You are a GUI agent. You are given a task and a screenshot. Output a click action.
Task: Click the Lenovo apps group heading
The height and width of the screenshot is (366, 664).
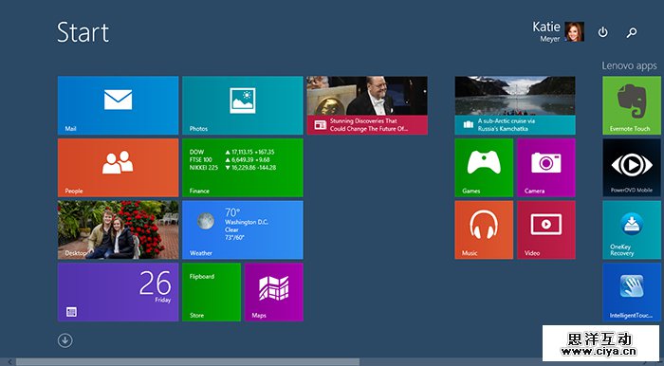click(x=629, y=65)
